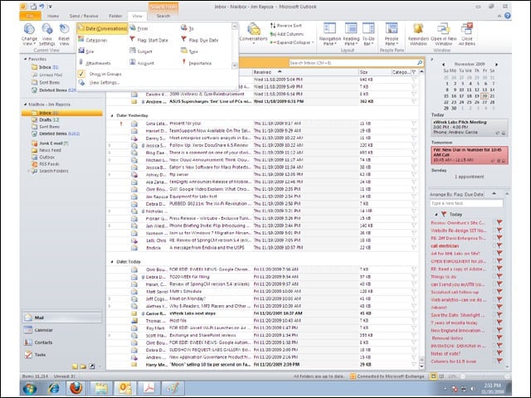531x398 pixels.
Task: Arrange messages by To
Action: (188, 28)
